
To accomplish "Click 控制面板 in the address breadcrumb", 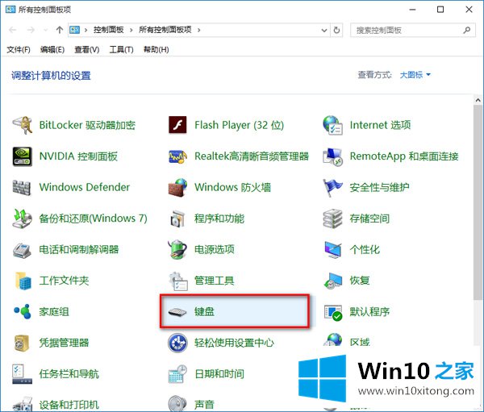I will point(109,30).
